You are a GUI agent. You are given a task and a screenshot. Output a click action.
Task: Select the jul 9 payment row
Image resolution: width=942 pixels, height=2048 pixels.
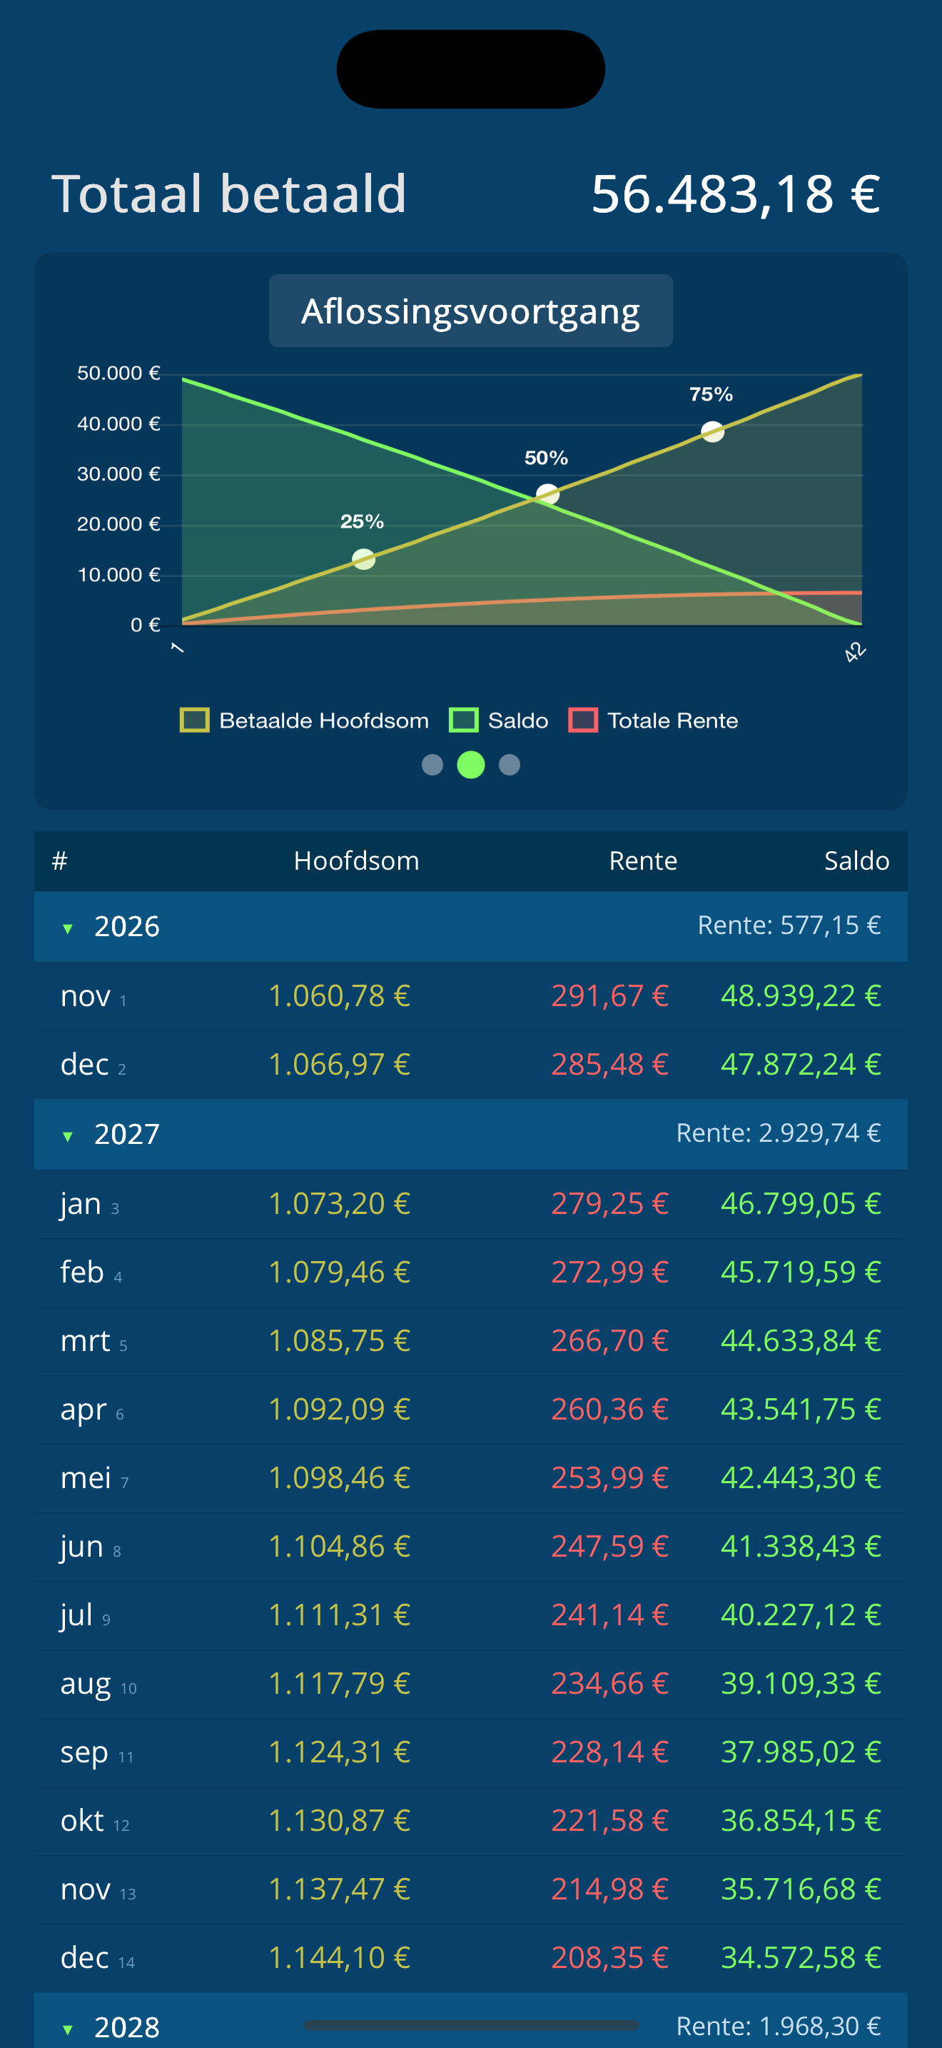[x=470, y=1615]
